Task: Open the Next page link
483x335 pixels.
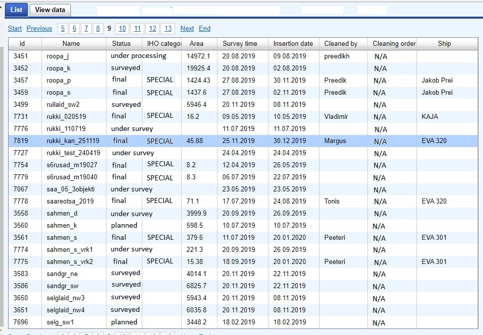Action: [187, 29]
